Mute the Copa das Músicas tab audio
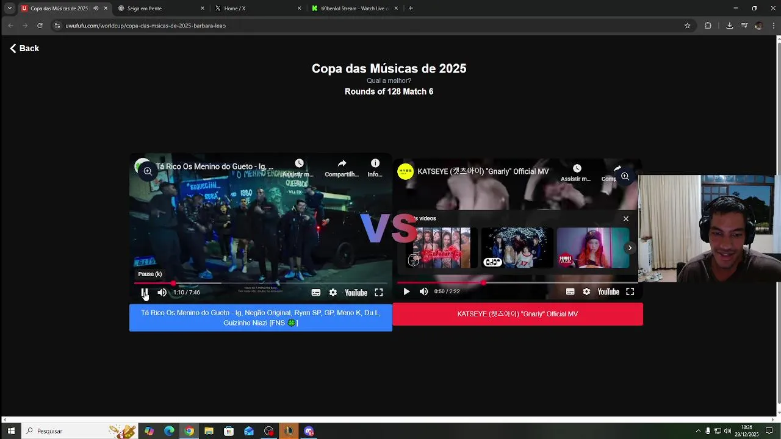Viewport: 781px width, 439px height. point(96,9)
